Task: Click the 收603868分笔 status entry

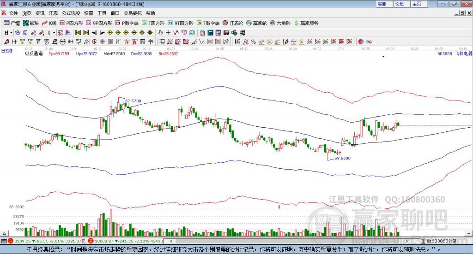Action: tap(442, 241)
